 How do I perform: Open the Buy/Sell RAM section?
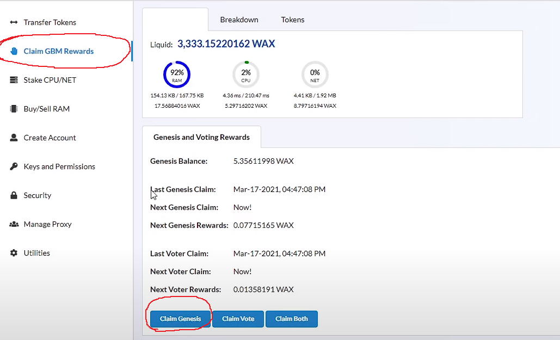tap(46, 109)
